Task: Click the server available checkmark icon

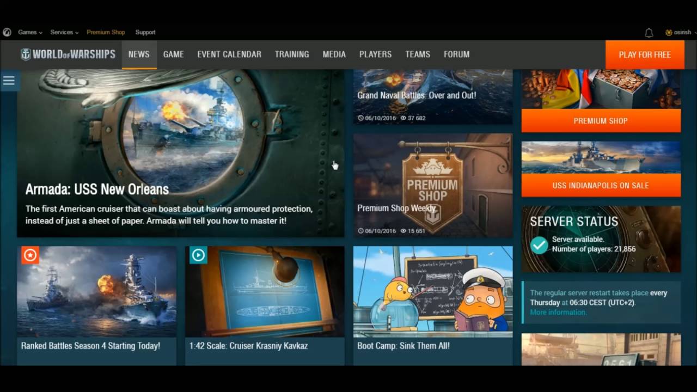Action: pyautogui.click(x=539, y=245)
